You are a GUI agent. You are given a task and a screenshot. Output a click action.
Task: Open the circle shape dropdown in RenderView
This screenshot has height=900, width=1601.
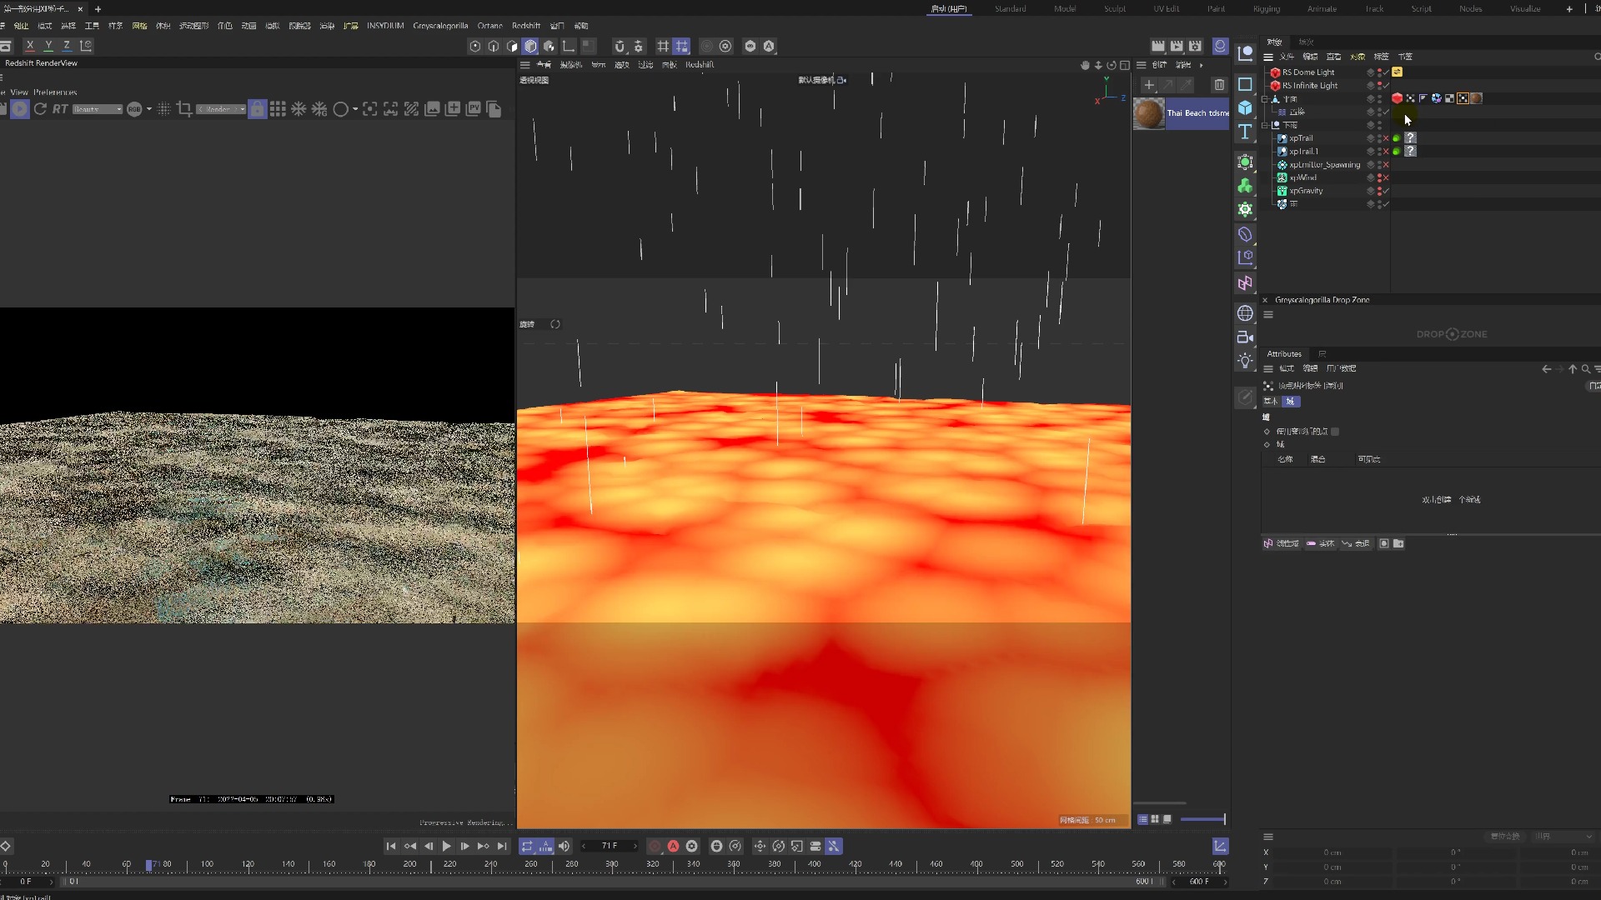354,109
